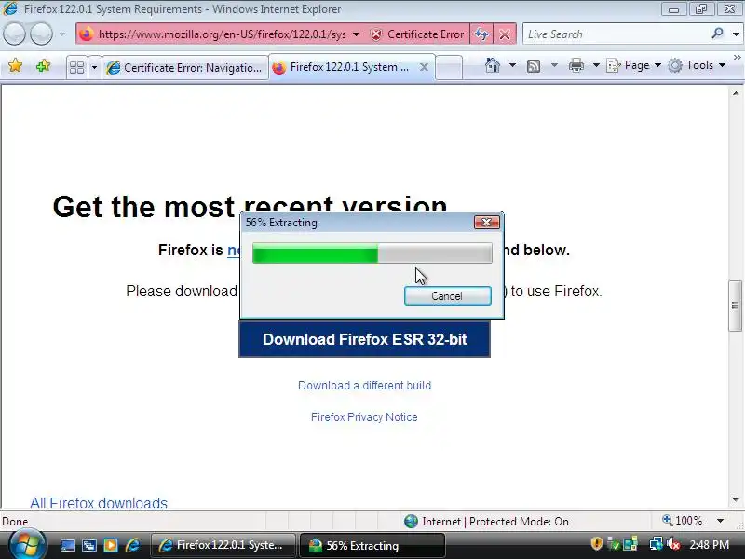
Task: Open the Favorites Center star icon
Action: [15, 65]
